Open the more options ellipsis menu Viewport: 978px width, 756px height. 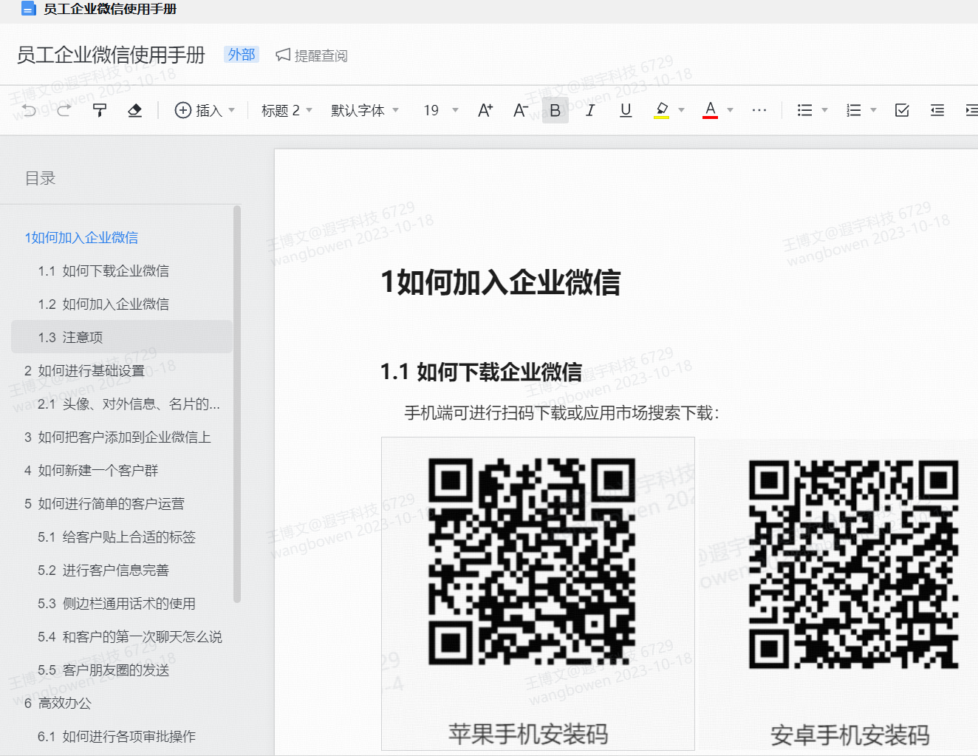[759, 110]
